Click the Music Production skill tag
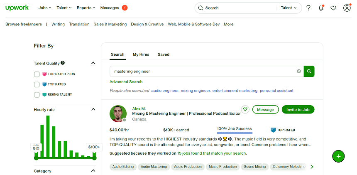The height and width of the screenshot is (175, 357). tap(223, 167)
